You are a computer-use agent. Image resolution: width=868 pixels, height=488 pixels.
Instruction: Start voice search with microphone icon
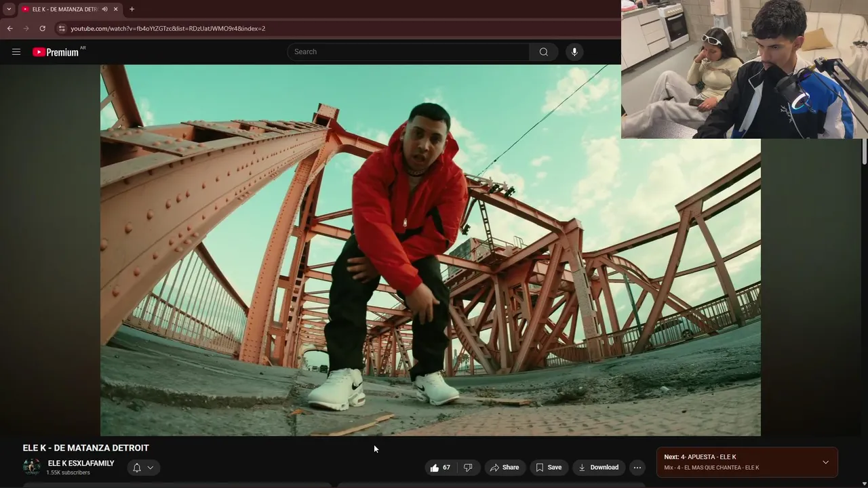(574, 52)
